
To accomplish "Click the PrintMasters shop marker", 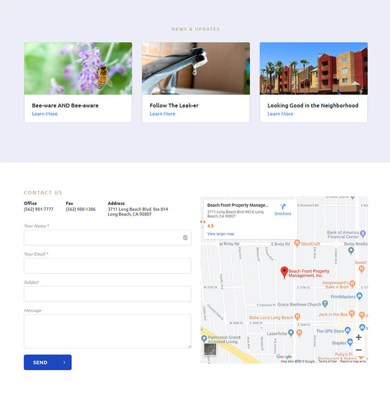I will (360, 296).
